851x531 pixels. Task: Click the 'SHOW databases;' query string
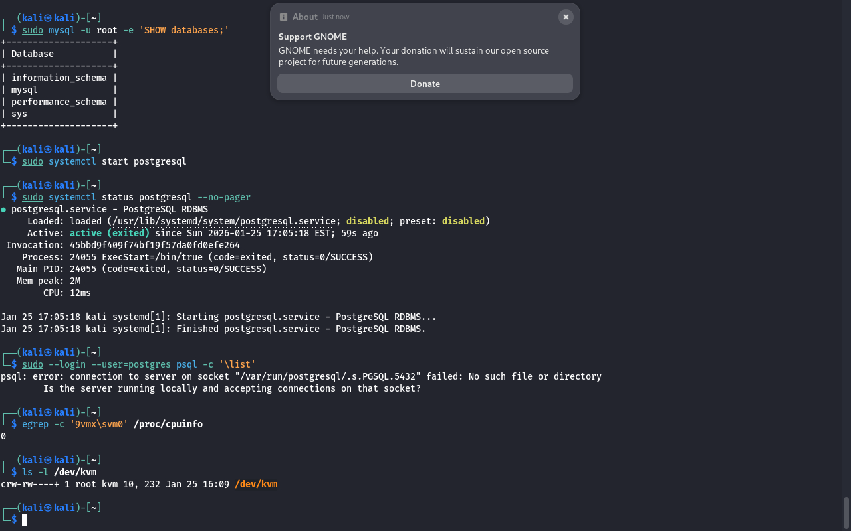tap(183, 30)
